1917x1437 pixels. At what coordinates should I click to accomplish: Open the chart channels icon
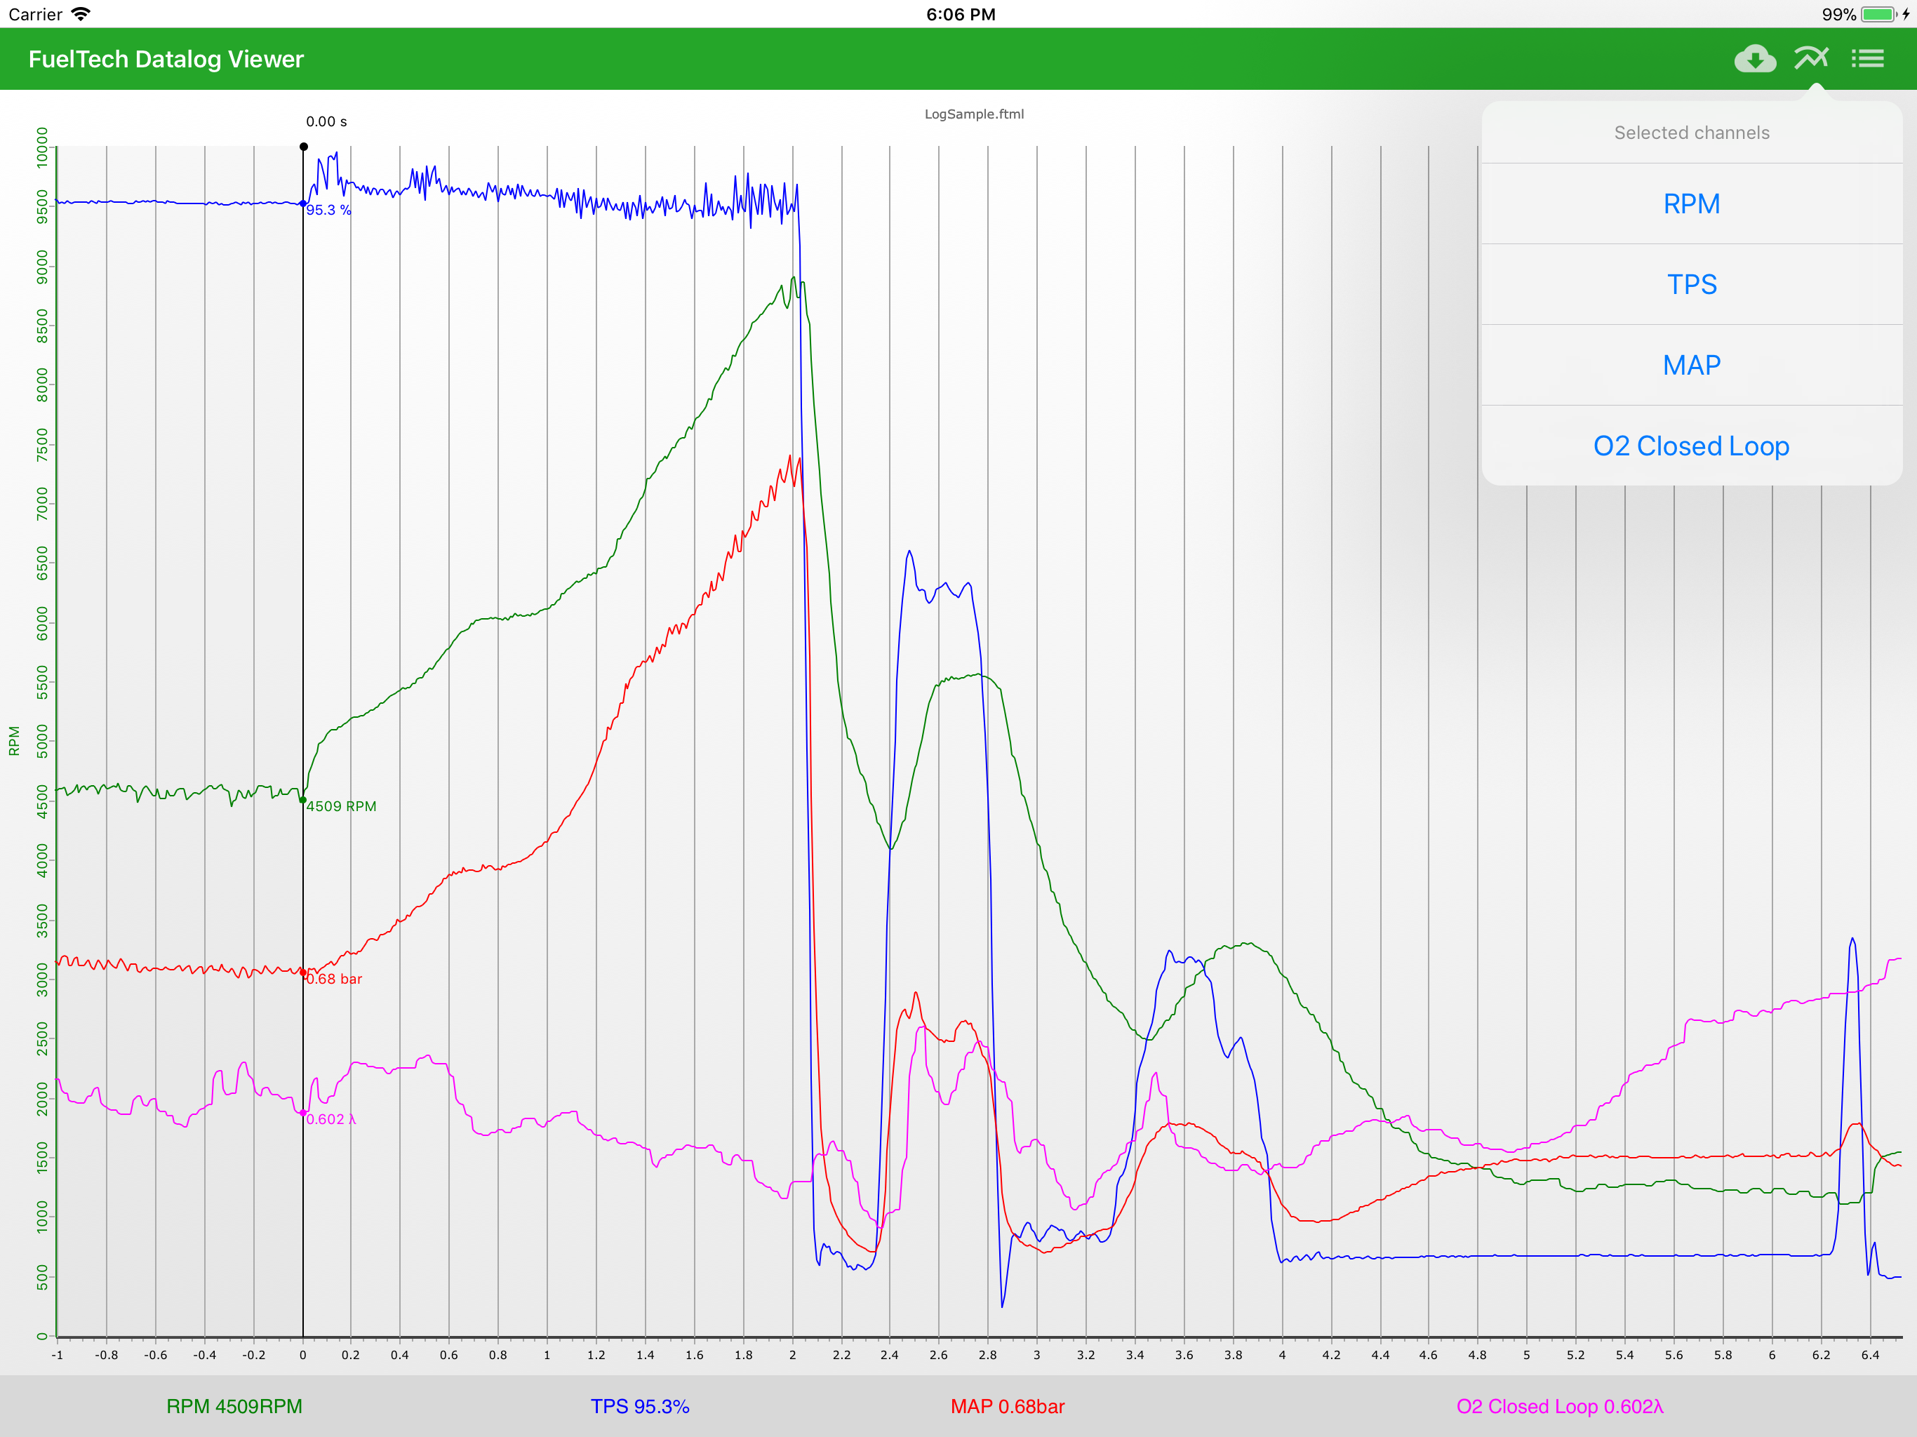click(1811, 59)
